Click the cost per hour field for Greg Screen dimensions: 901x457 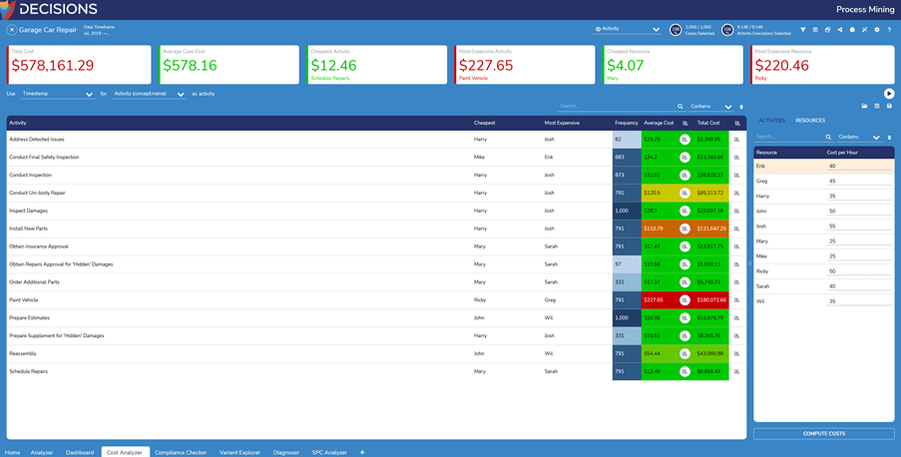[x=858, y=182]
